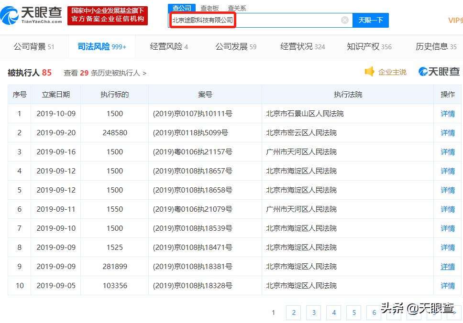Click the 企业主说 label
This screenshot has width=463, height=323.
pyautogui.click(x=392, y=72)
